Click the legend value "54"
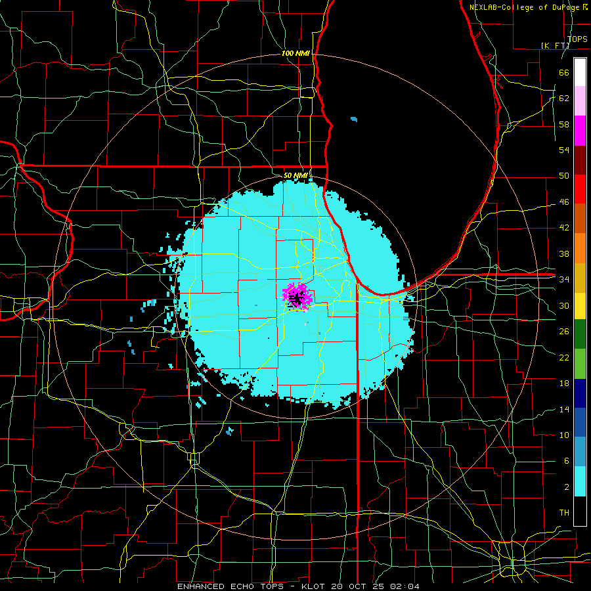The width and height of the screenshot is (591, 591). [x=564, y=150]
